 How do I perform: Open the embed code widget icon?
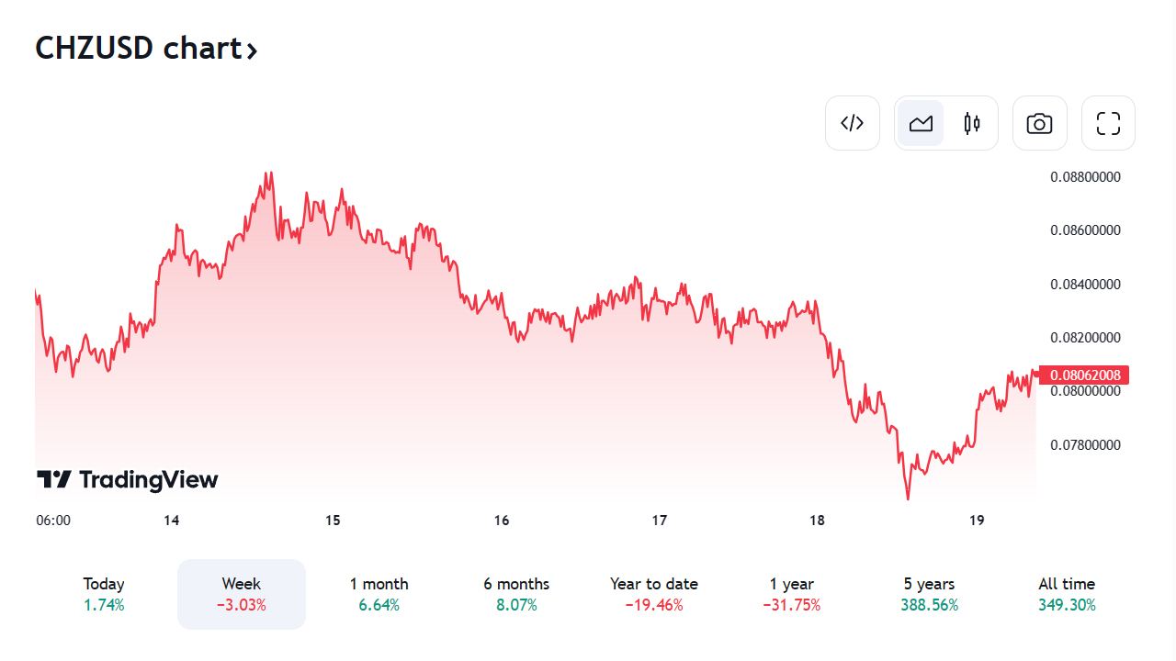pyautogui.click(x=853, y=123)
